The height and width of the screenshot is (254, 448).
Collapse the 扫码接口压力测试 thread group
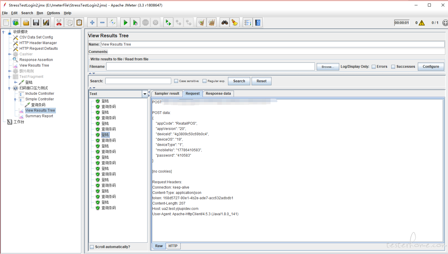pyautogui.click(x=9, y=88)
